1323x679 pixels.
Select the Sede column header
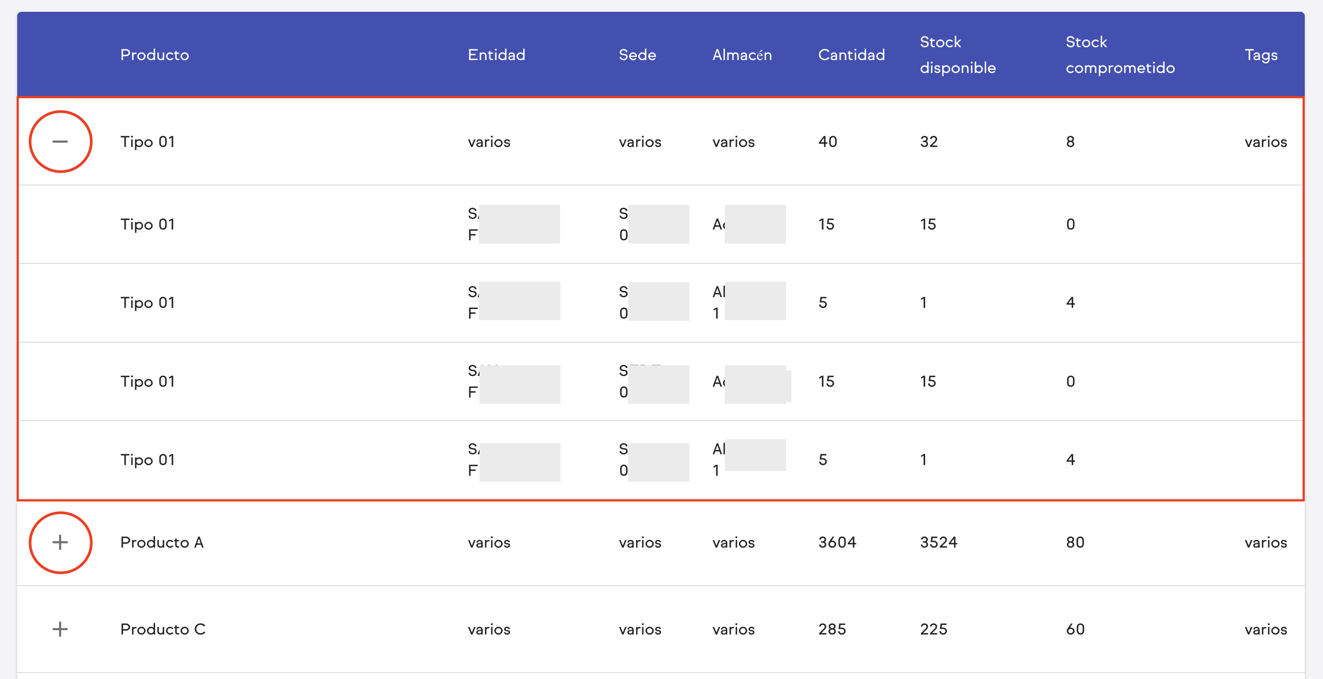[638, 54]
